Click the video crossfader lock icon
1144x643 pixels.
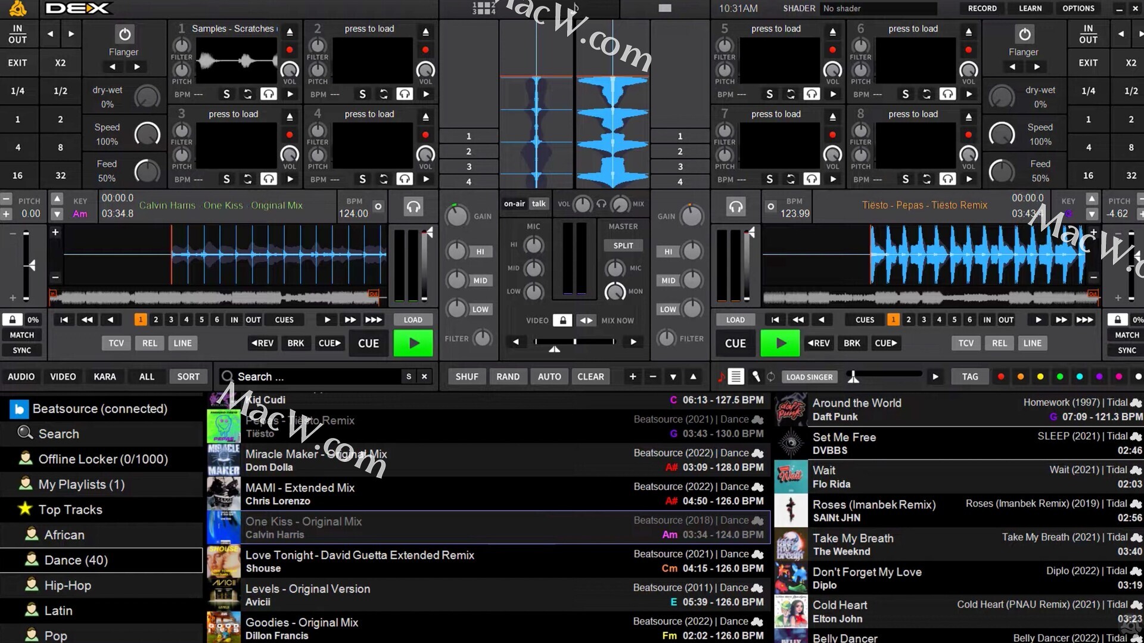[562, 320]
